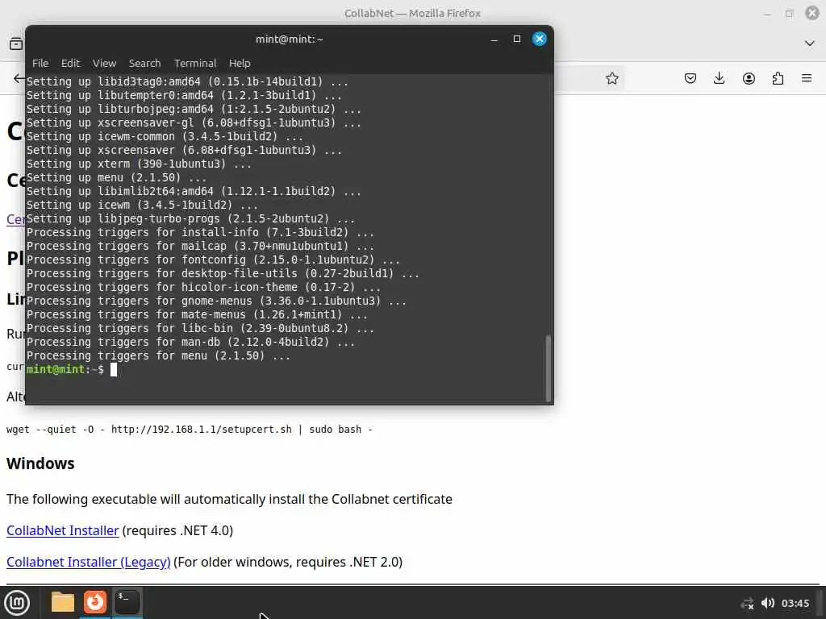This screenshot has width=826, height=619.
Task: Launch Files from the taskbar folder icon
Action: [63, 602]
